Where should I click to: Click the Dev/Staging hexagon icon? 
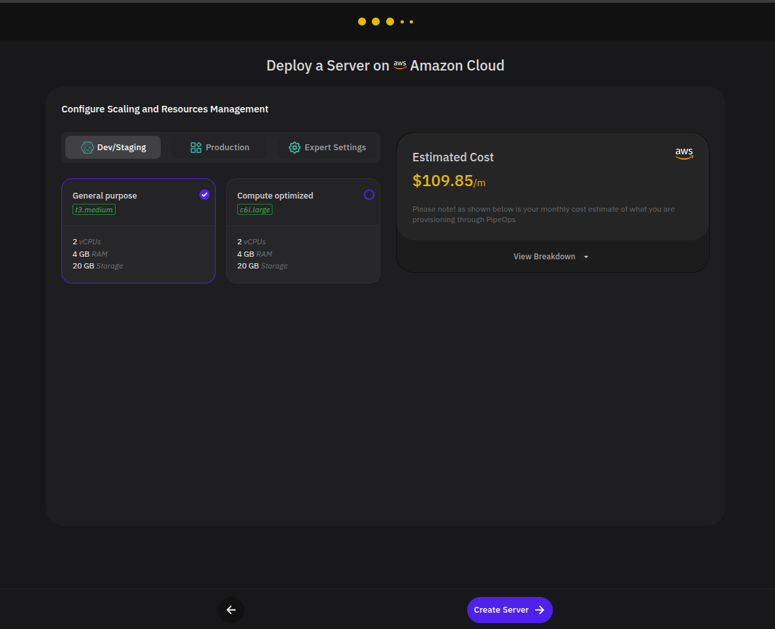(x=87, y=147)
